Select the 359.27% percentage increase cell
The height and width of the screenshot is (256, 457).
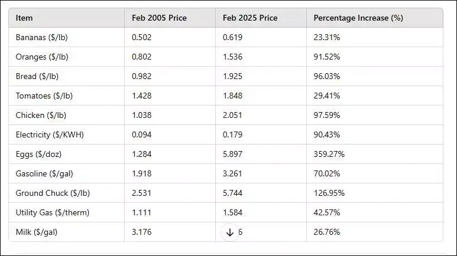[x=329, y=154]
